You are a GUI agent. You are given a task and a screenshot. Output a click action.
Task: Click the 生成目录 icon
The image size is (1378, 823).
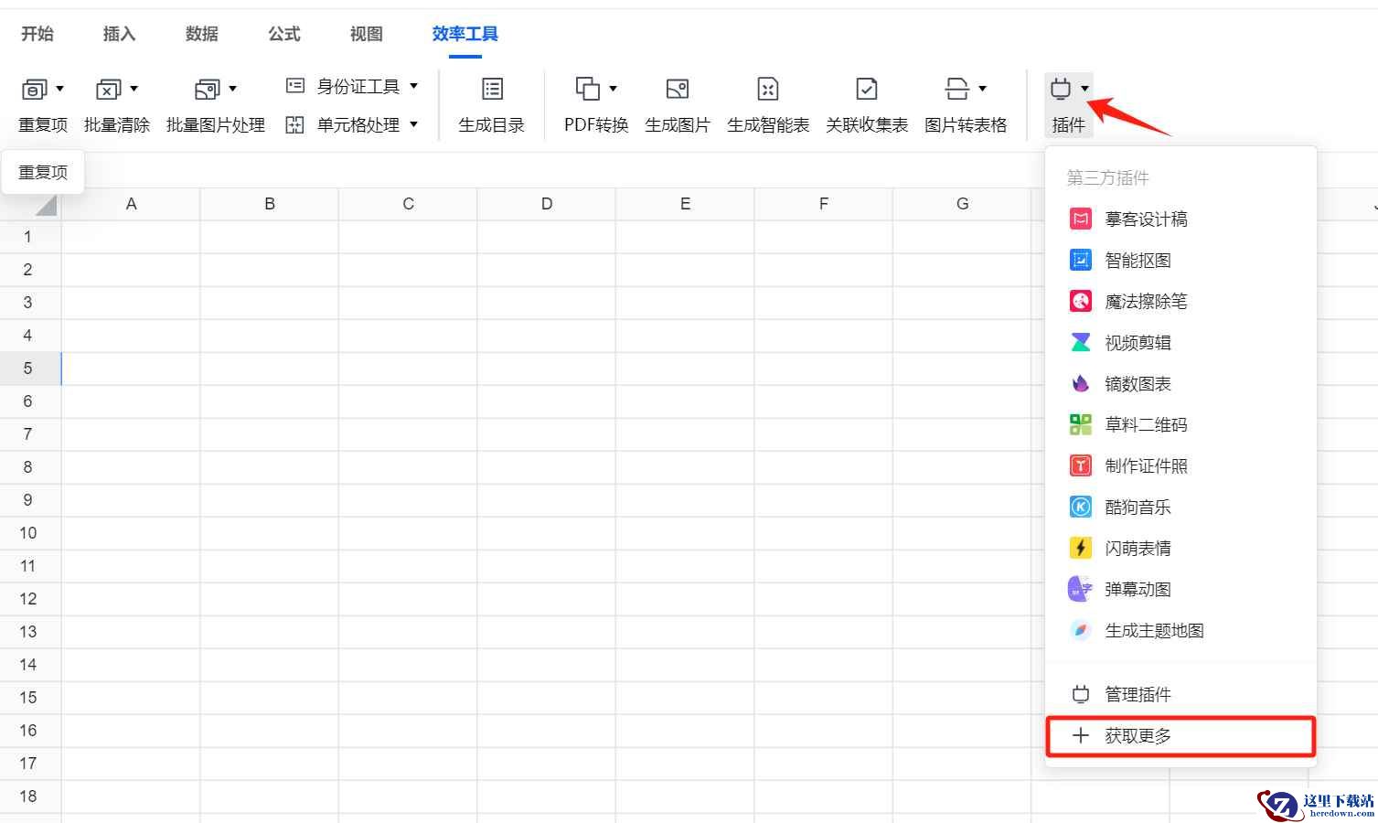coord(492,90)
